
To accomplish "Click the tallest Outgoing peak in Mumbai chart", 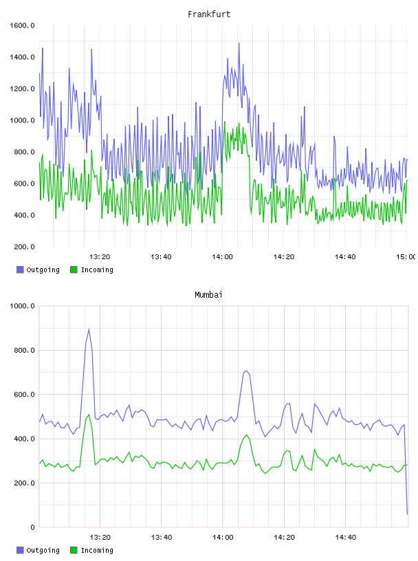I will click(x=89, y=329).
